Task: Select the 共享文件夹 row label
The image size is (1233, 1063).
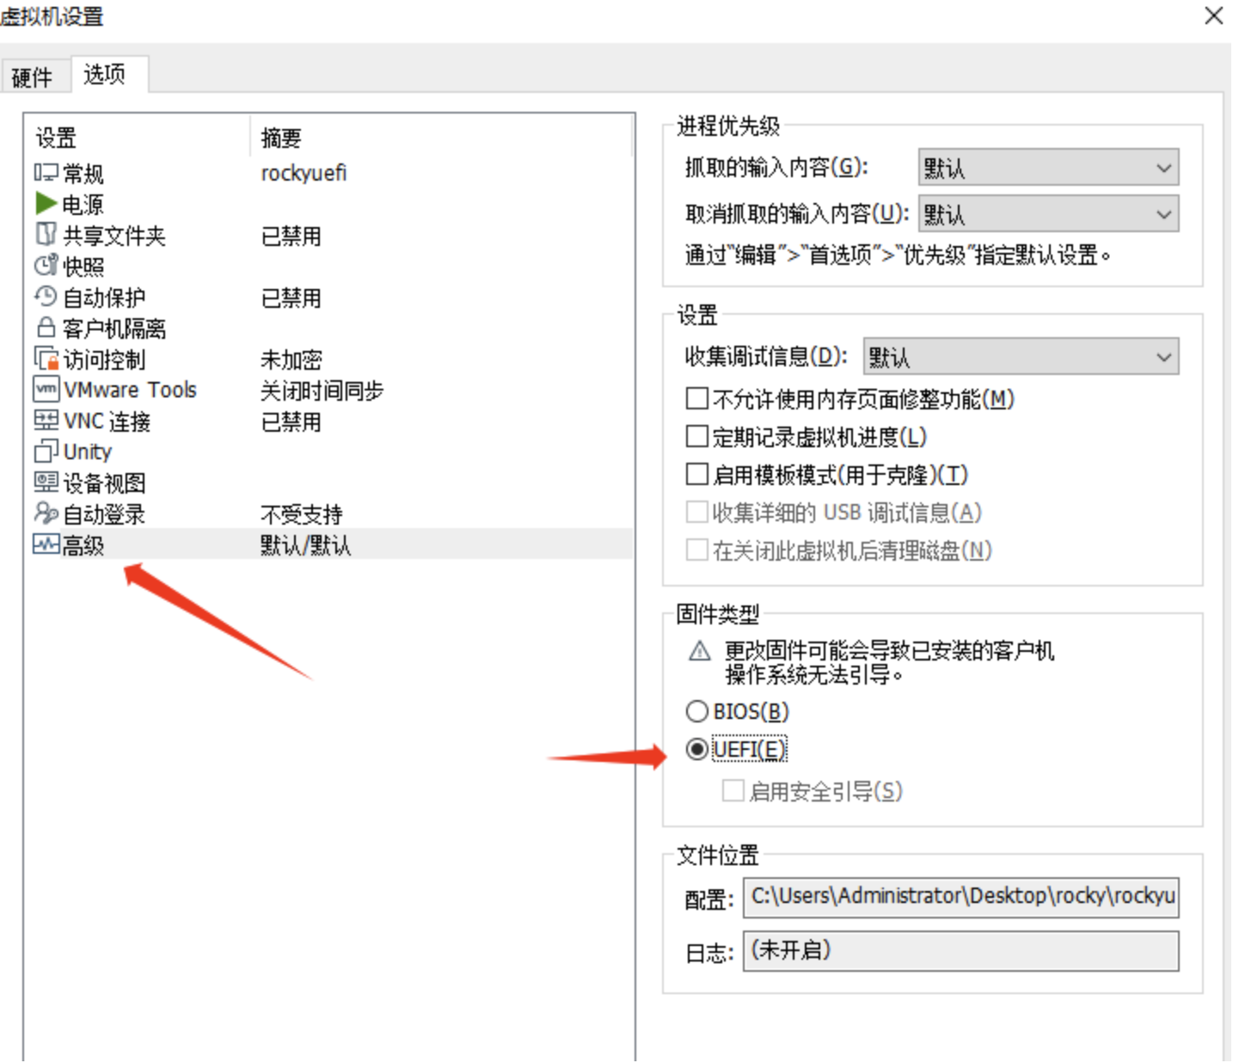Action: [x=114, y=236]
